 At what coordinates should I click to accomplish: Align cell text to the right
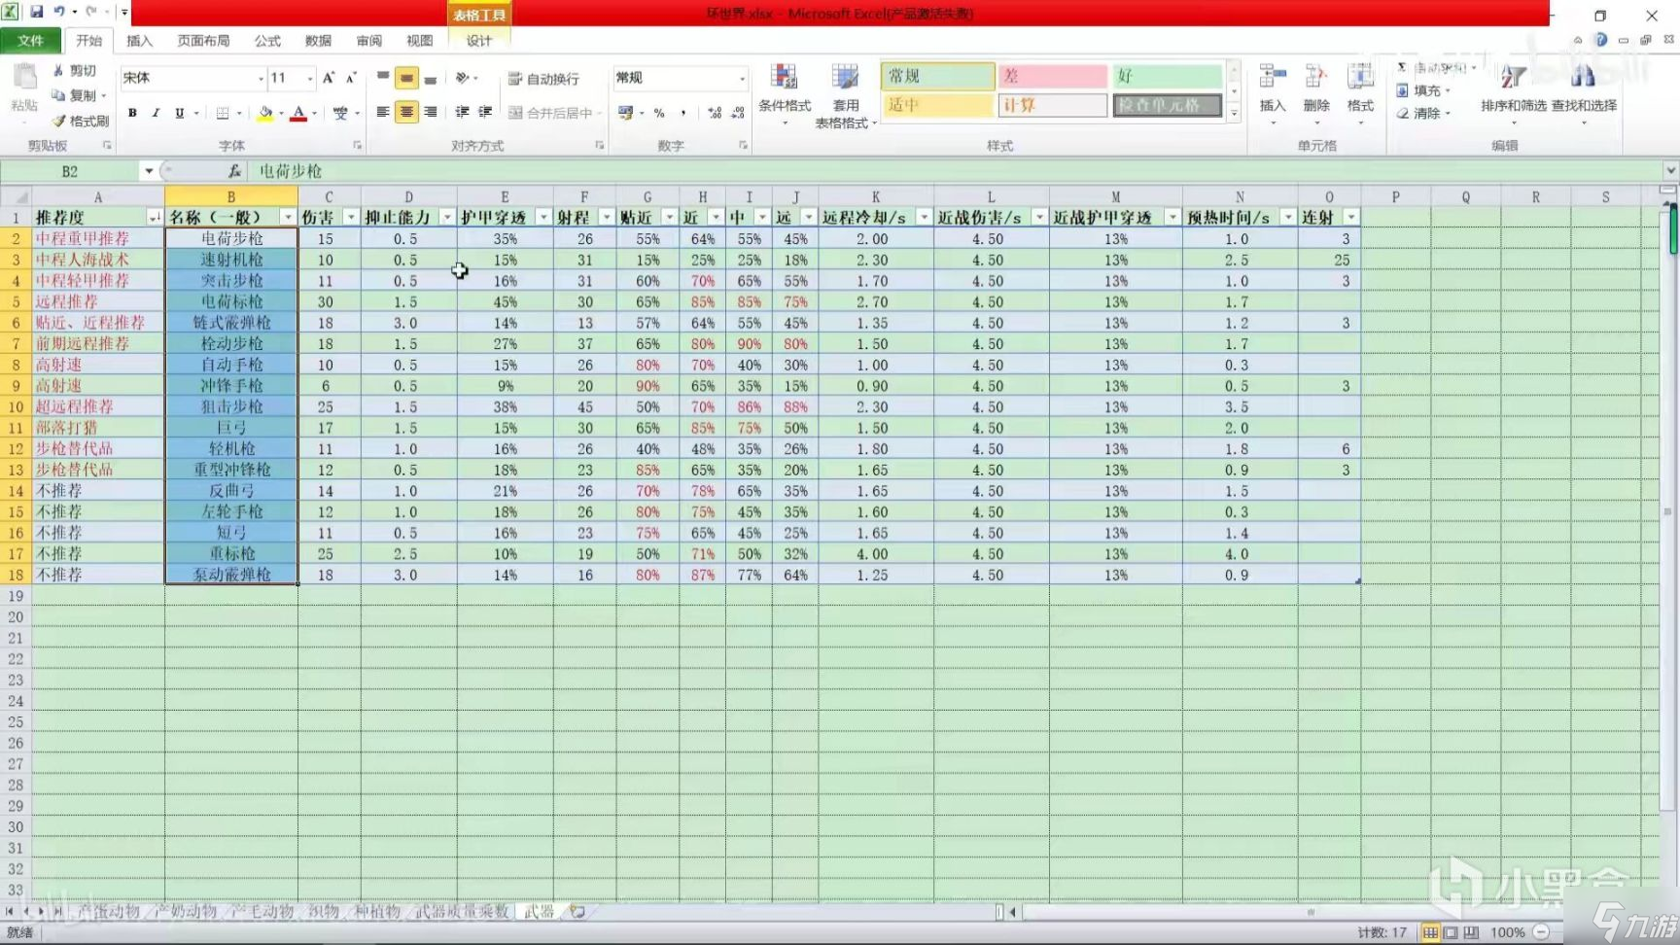point(430,113)
